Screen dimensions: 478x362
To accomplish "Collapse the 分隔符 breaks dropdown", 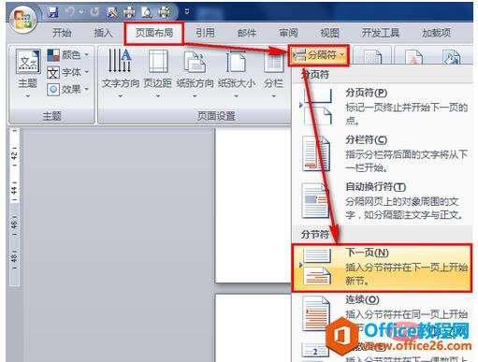I will pos(319,55).
